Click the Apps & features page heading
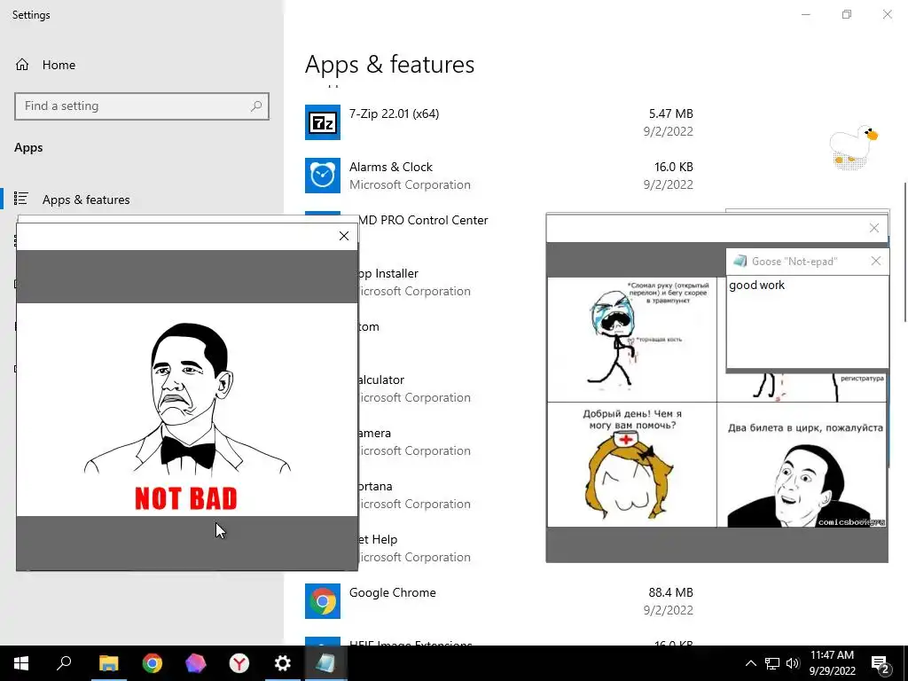This screenshot has height=681, width=908. pyautogui.click(x=390, y=64)
